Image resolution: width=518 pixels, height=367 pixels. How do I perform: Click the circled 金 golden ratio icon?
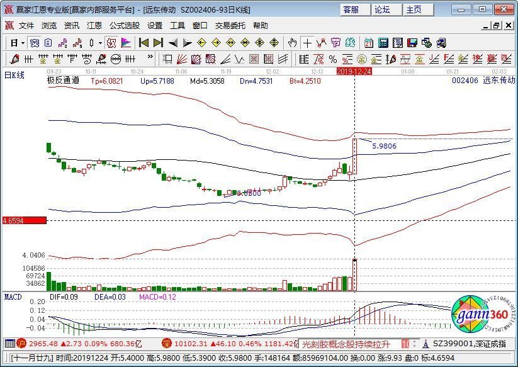click(x=362, y=59)
